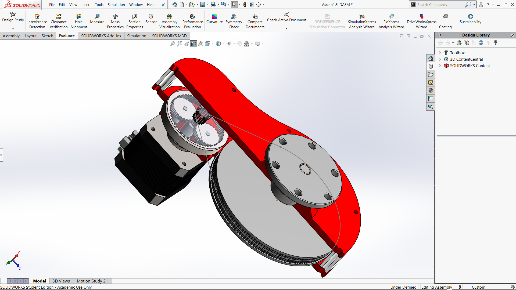Open Mass Properties
Image resolution: width=516 pixels, height=290 pixels.
115,21
